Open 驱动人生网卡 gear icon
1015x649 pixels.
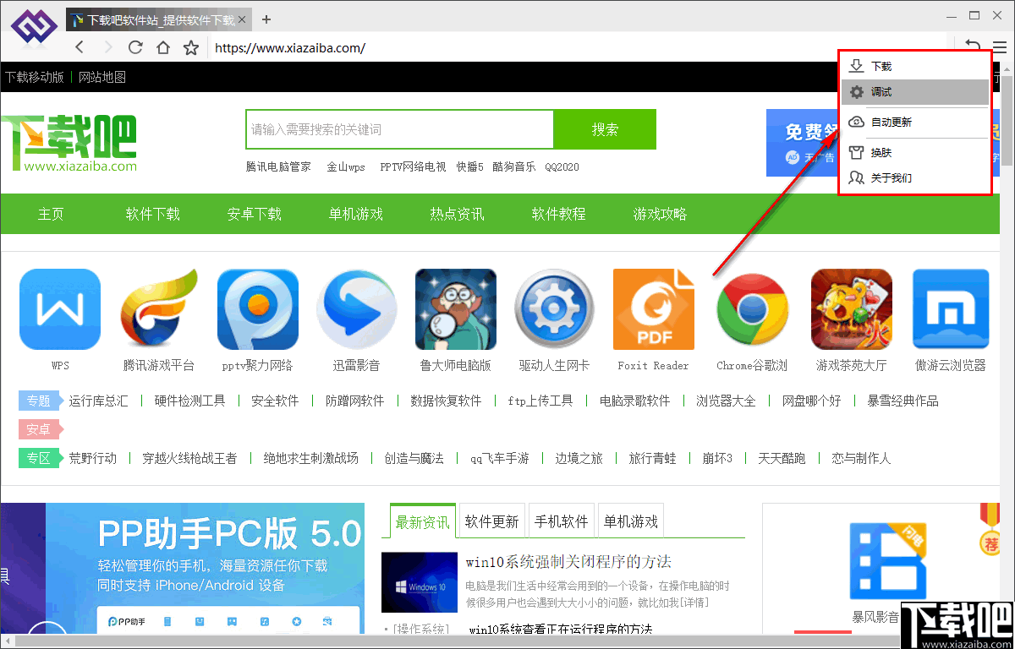[x=555, y=309]
